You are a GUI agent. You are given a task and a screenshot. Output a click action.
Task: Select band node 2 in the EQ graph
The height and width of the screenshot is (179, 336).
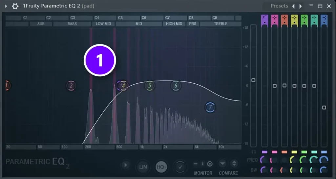[x=71, y=86]
